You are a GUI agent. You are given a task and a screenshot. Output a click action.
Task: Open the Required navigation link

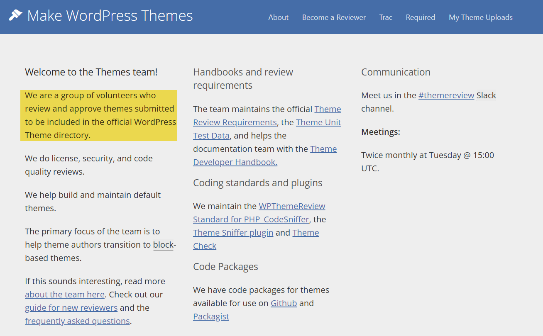(420, 17)
